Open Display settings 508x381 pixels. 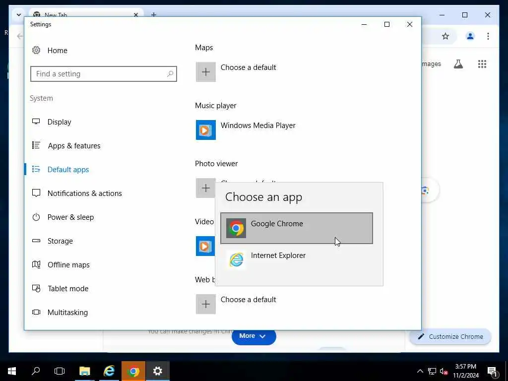pyautogui.click(x=60, y=122)
